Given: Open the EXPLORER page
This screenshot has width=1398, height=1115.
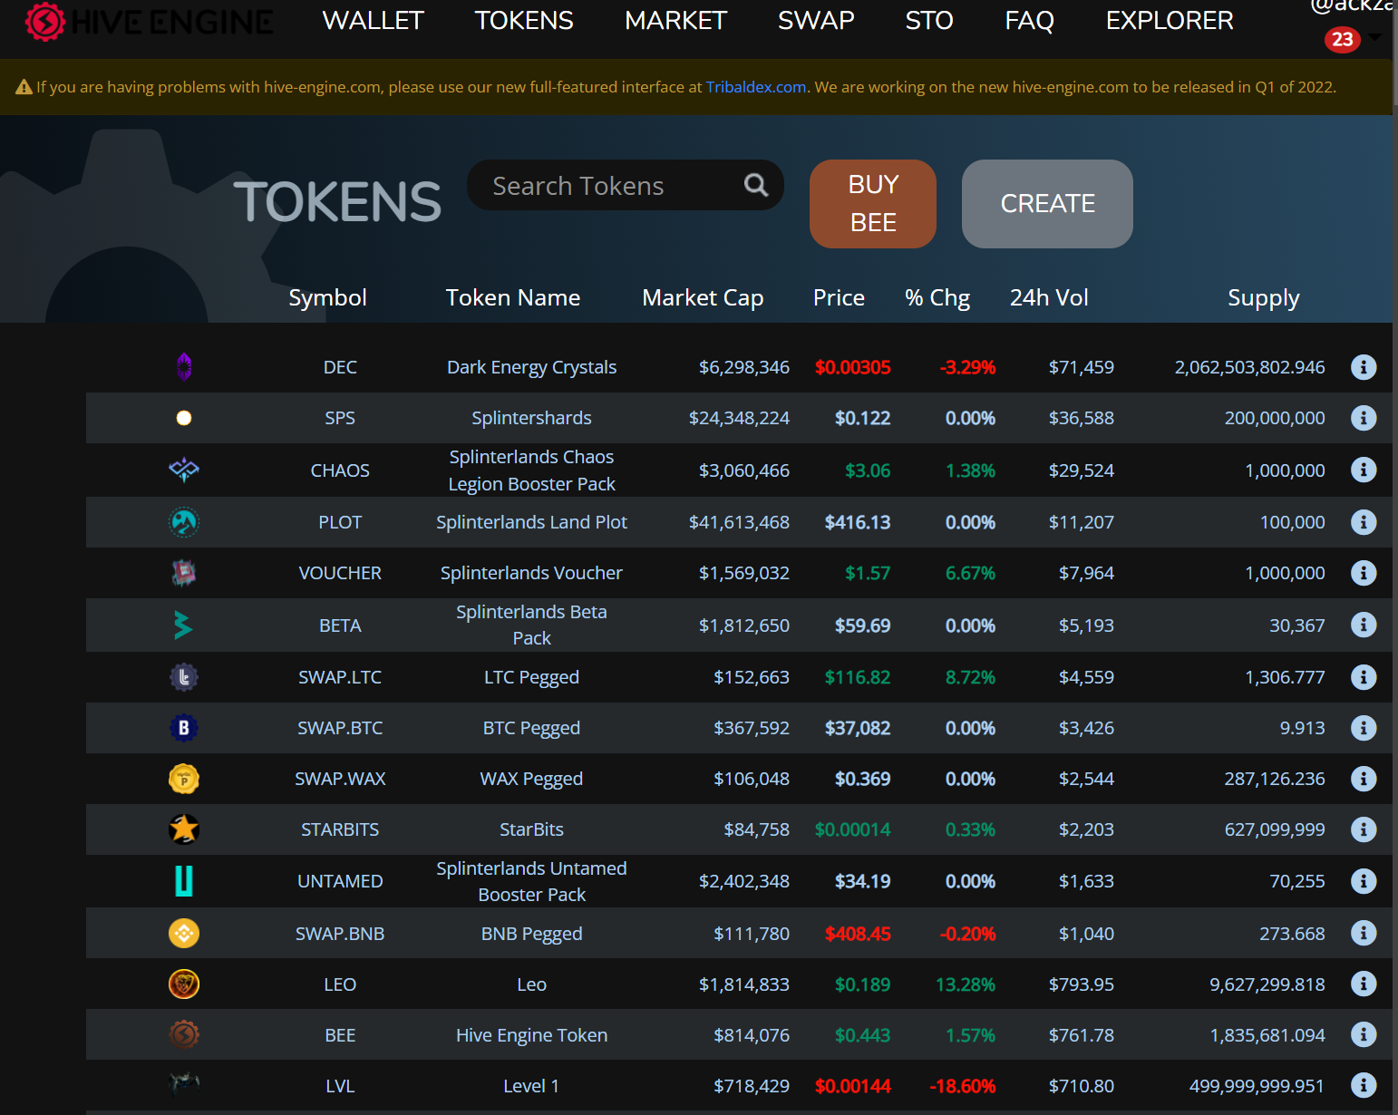Looking at the screenshot, I should [1170, 20].
